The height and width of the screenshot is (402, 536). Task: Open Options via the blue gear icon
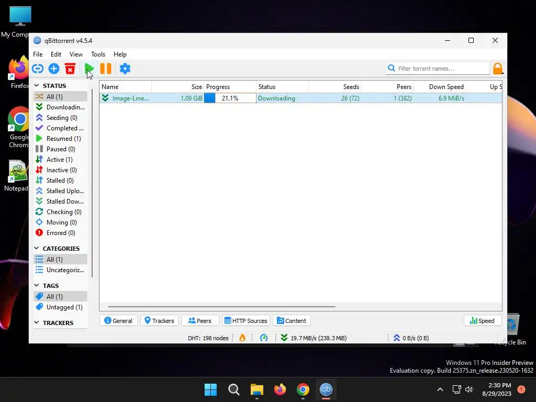click(125, 69)
